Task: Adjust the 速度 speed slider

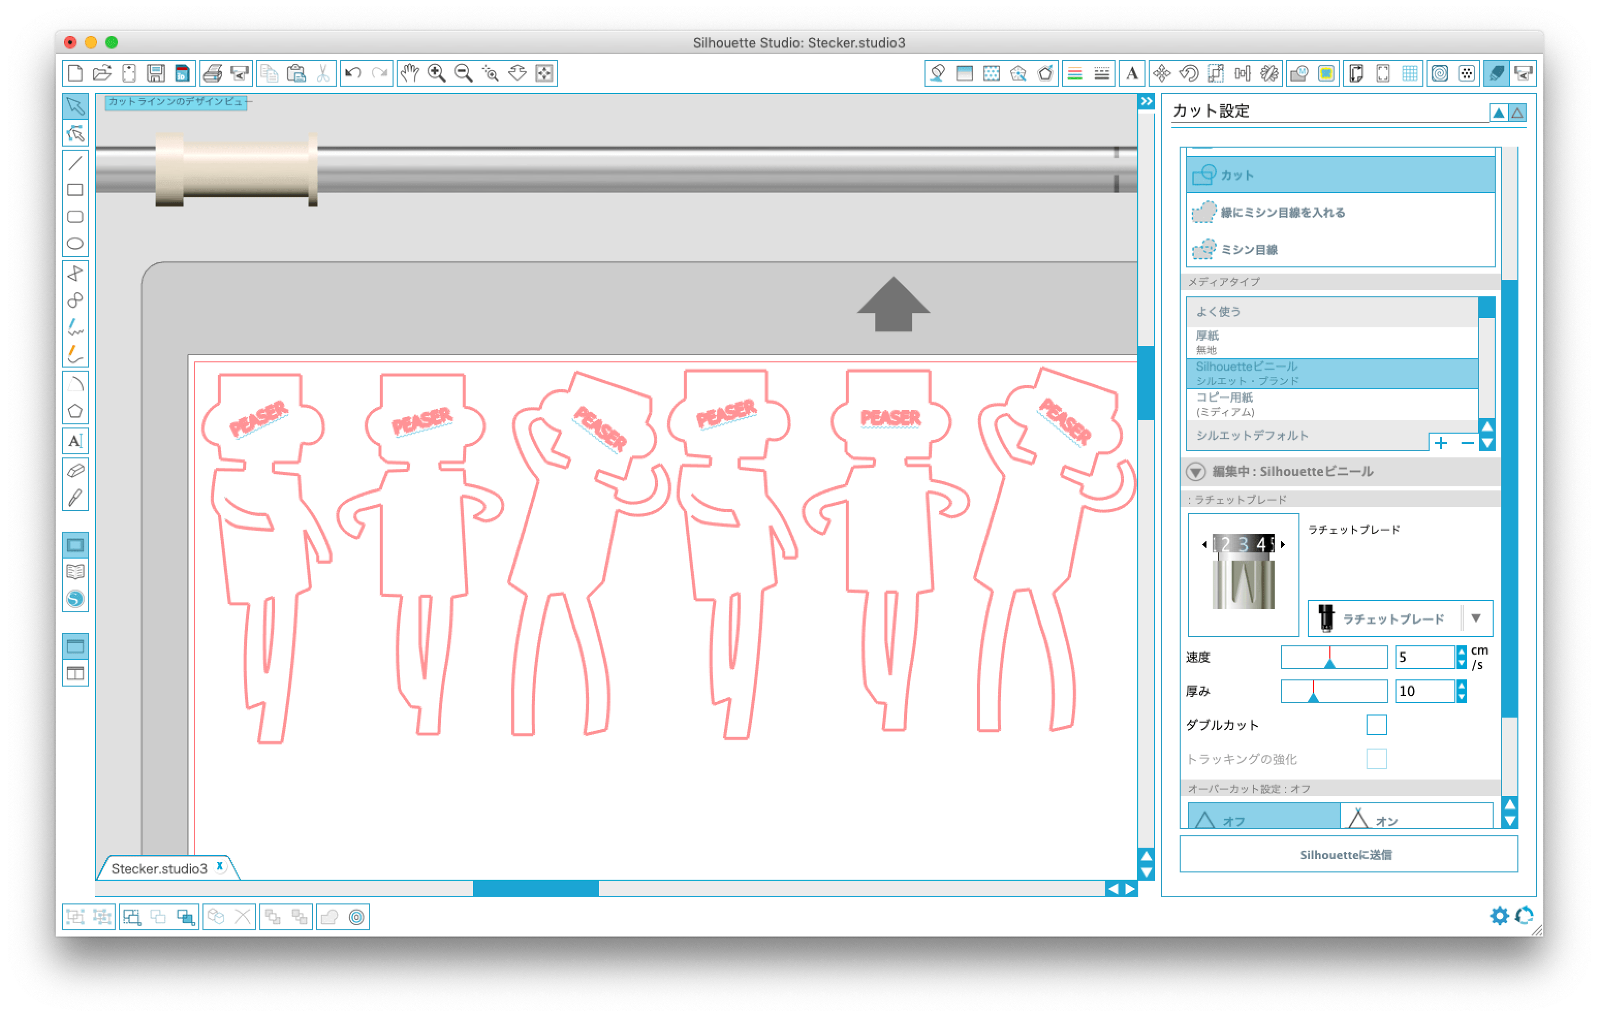Action: [x=1329, y=662]
